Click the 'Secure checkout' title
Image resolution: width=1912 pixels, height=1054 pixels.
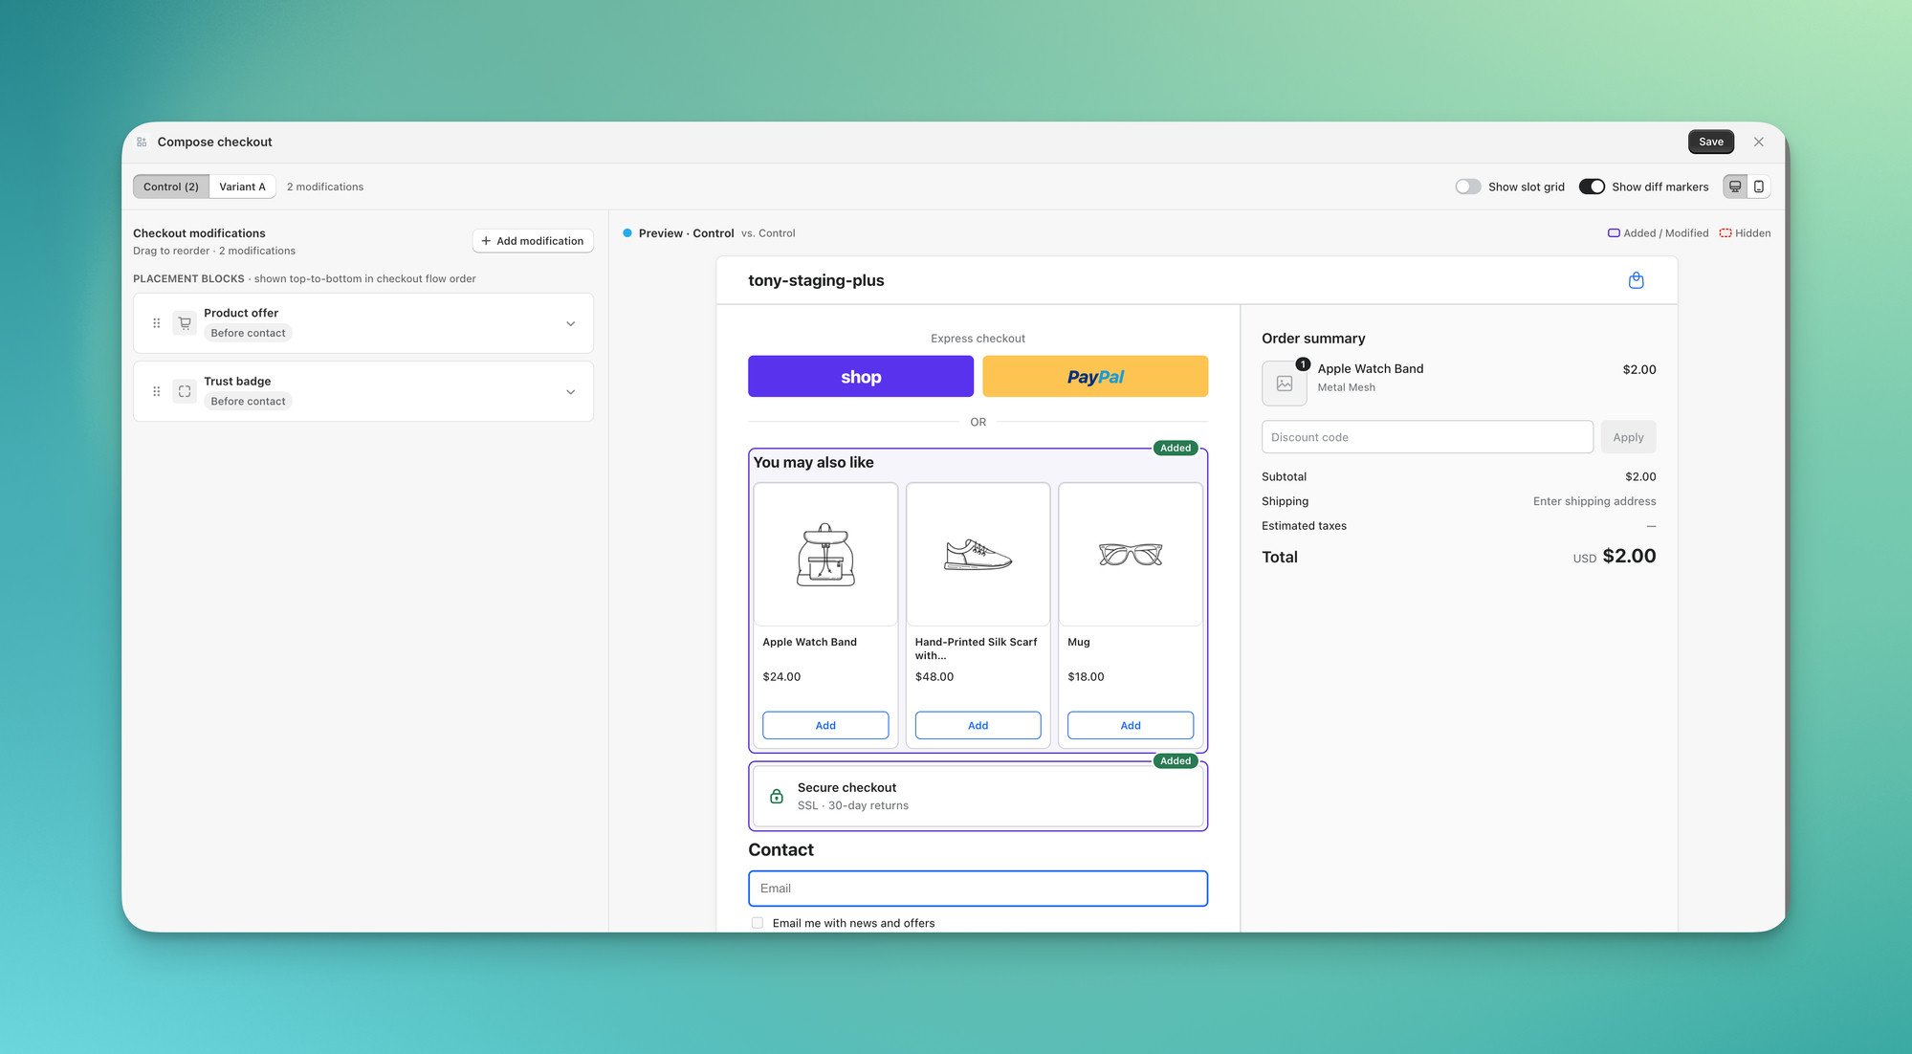[x=846, y=787]
